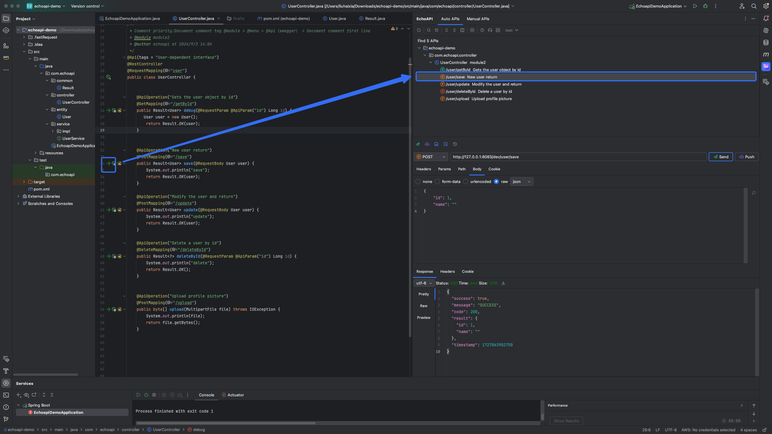Viewport: 772px width, 434px height.
Task: Select /user/update API in tree
Action: pyautogui.click(x=481, y=84)
